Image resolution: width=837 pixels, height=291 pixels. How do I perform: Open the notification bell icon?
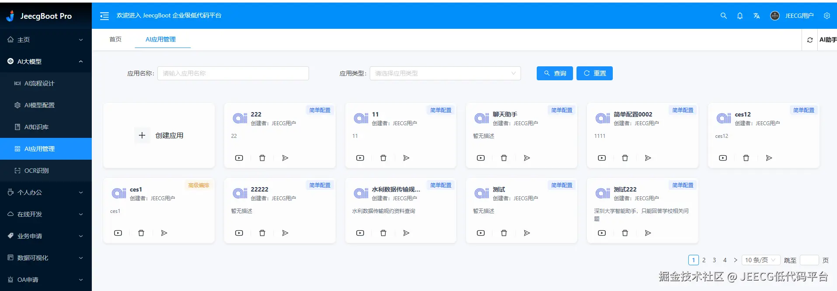pos(740,16)
